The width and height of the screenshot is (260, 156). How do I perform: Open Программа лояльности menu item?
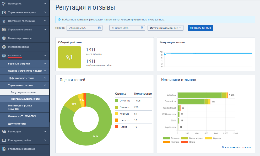[25, 99]
